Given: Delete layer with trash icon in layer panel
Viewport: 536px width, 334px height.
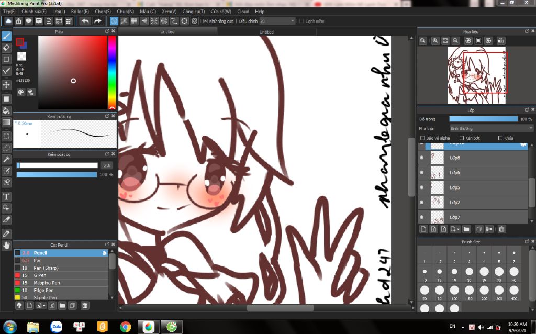Looking at the screenshot, I should point(501,229).
